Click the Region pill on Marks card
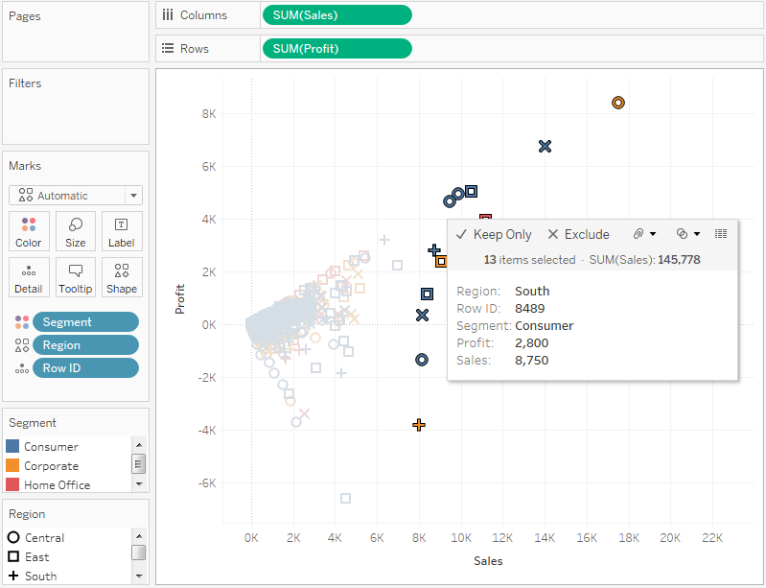This screenshot has width=766, height=588. click(x=85, y=345)
